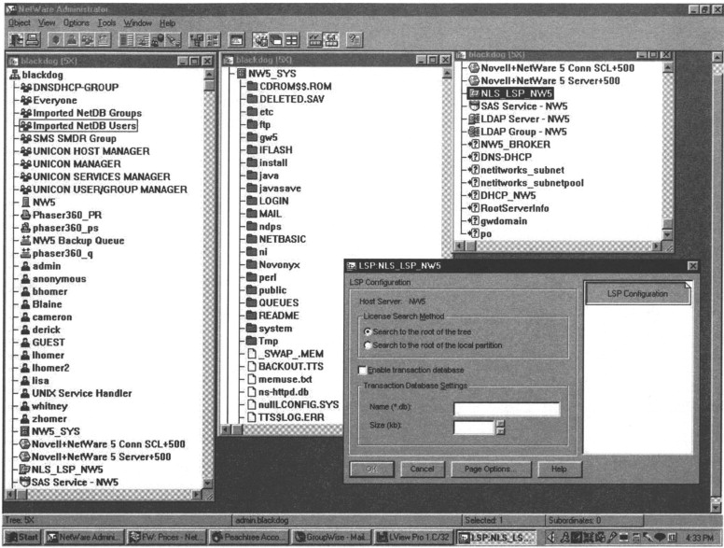Click the server icon beside NW5 in left tree
Screen dimensions: 724x548
coord(26,203)
